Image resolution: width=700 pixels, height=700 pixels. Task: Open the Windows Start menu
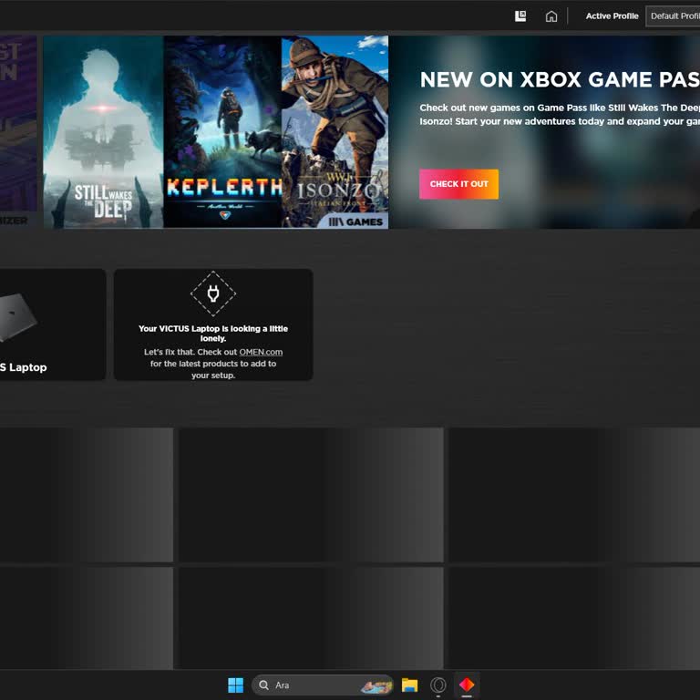point(235,685)
